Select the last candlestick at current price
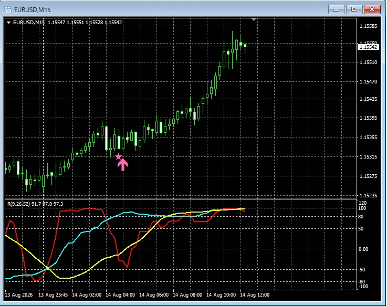This screenshot has height=306, width=387. tap(245, 46)
